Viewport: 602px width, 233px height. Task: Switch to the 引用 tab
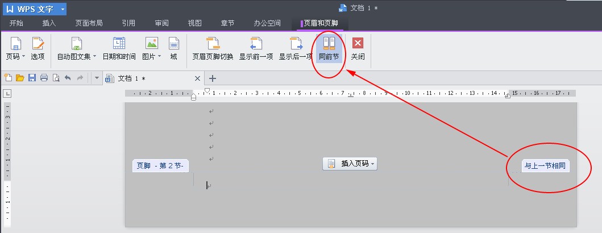tap(128, 23)
